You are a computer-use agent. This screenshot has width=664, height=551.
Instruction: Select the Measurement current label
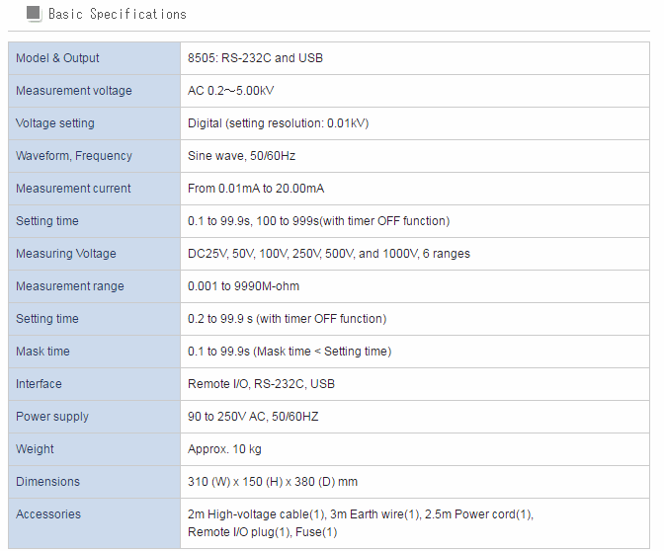(73, 189)
